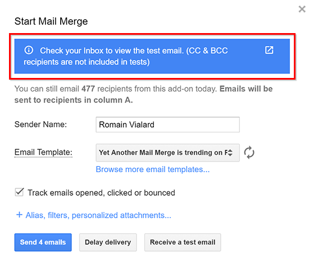Expand Alias, filters, personalized attachments options
The width and height of the screenshot is (309, 263).
98,215
